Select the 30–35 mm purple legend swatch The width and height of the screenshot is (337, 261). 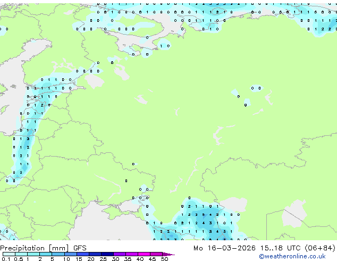point(120,254)
